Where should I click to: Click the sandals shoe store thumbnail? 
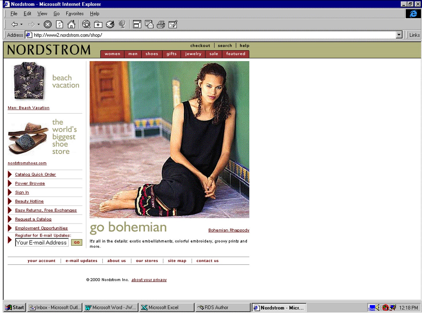28,139
